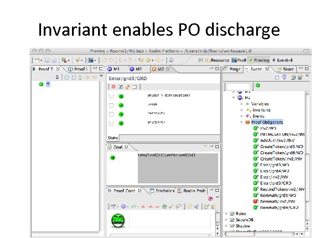Image resolution: width=318 pixels, height=238 pixels.
Task: Click the 'ae' abstract expression tactic
Action: click(157, 207)
